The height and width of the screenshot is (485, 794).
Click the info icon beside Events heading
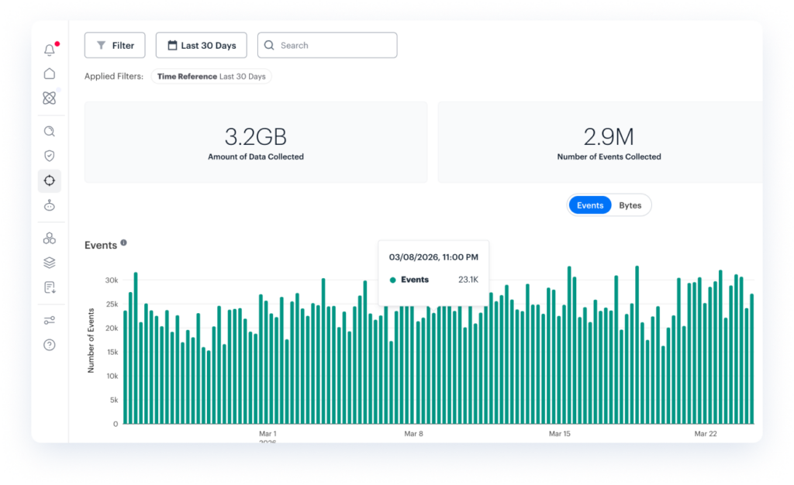pos(124,243)
